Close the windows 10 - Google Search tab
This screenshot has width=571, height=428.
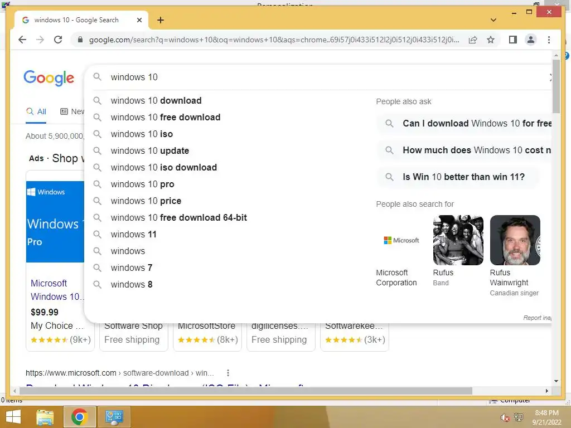139,20
